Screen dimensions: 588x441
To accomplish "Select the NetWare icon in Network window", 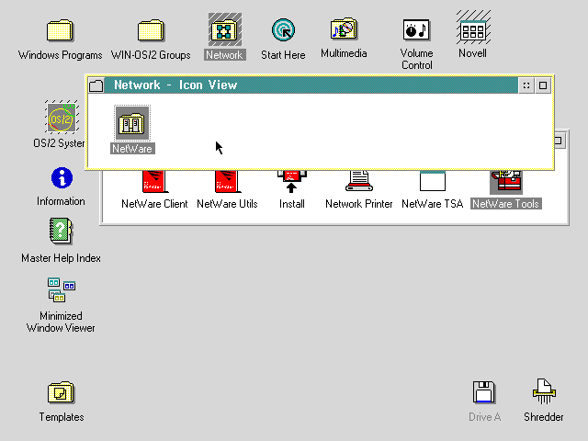I will (x=132, y=123).
